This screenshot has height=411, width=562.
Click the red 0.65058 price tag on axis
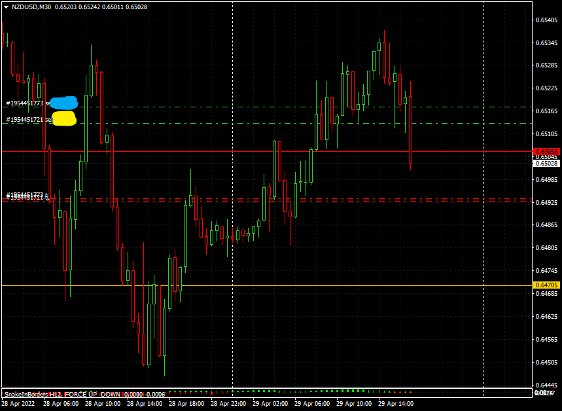coord(546,151)
